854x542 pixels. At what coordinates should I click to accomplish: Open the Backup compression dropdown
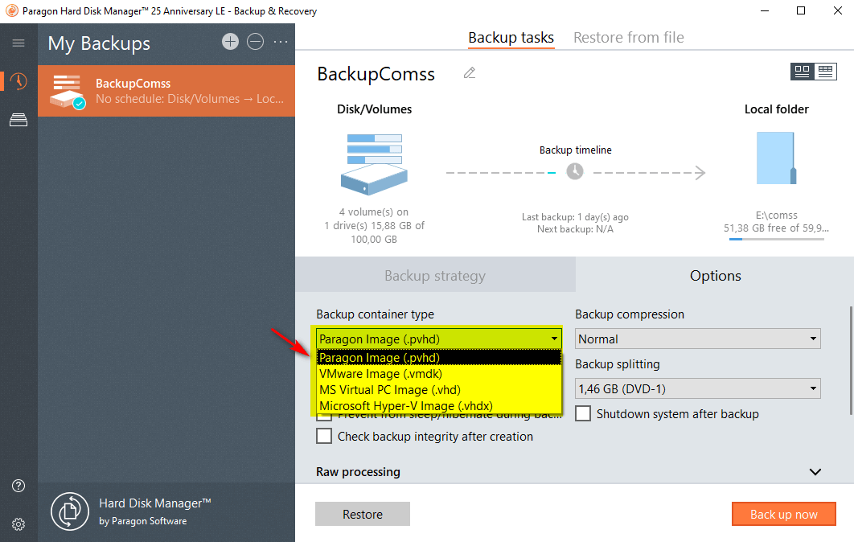click(698, 339)
